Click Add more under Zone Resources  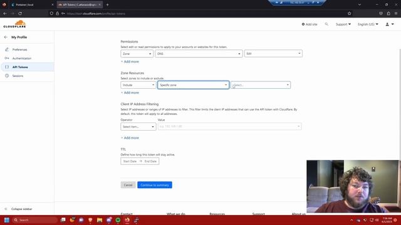[x=130, y=93]
